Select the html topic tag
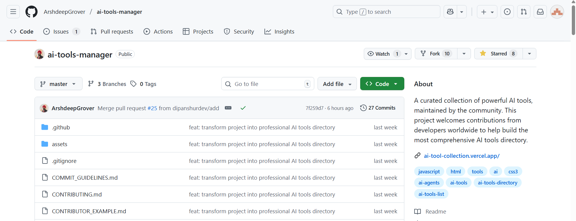 [x=456, y=172]
